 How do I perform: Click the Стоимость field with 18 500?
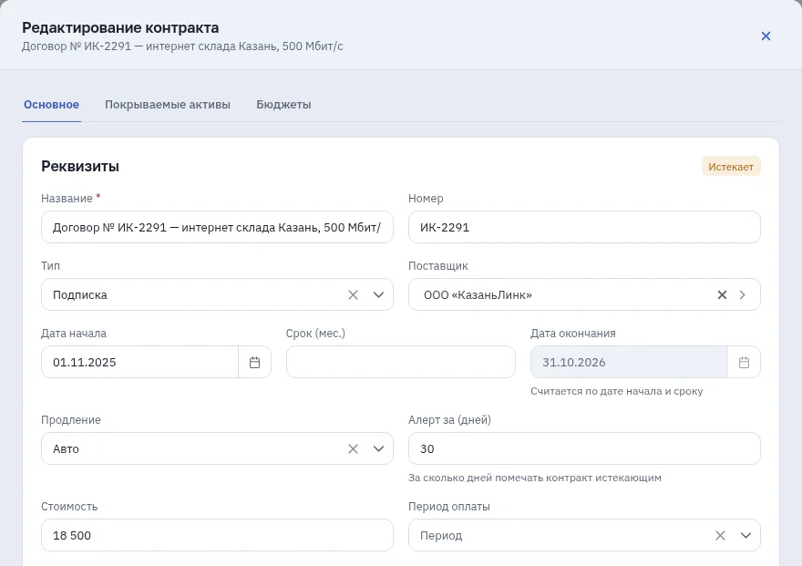[x=217, y=535]
